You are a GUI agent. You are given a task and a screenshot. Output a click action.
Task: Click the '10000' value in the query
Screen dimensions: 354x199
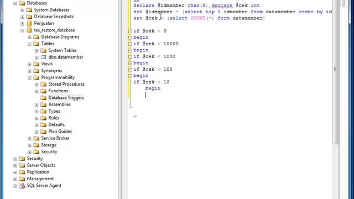[171, 44]
